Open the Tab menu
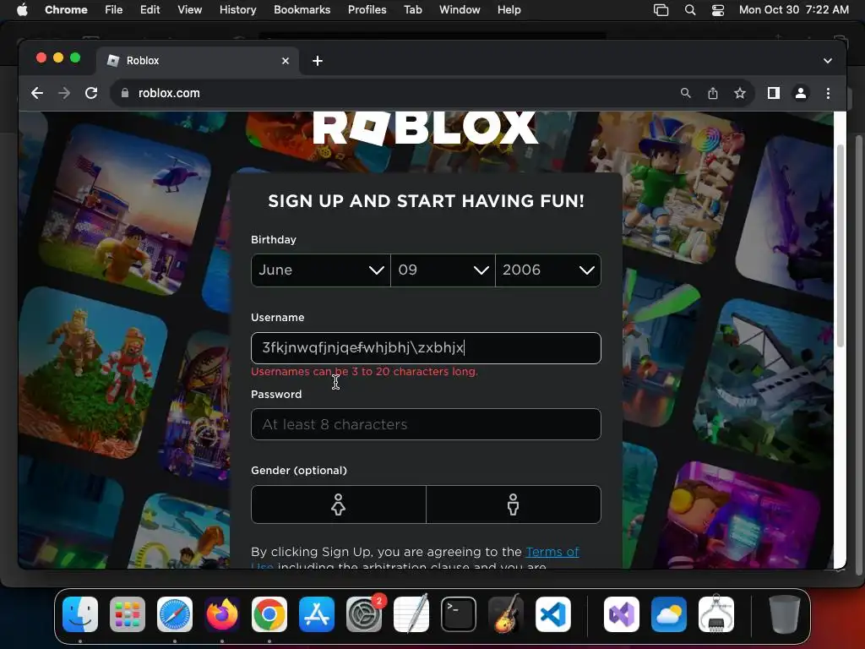The image size is (865, 649). coord(412,10)
